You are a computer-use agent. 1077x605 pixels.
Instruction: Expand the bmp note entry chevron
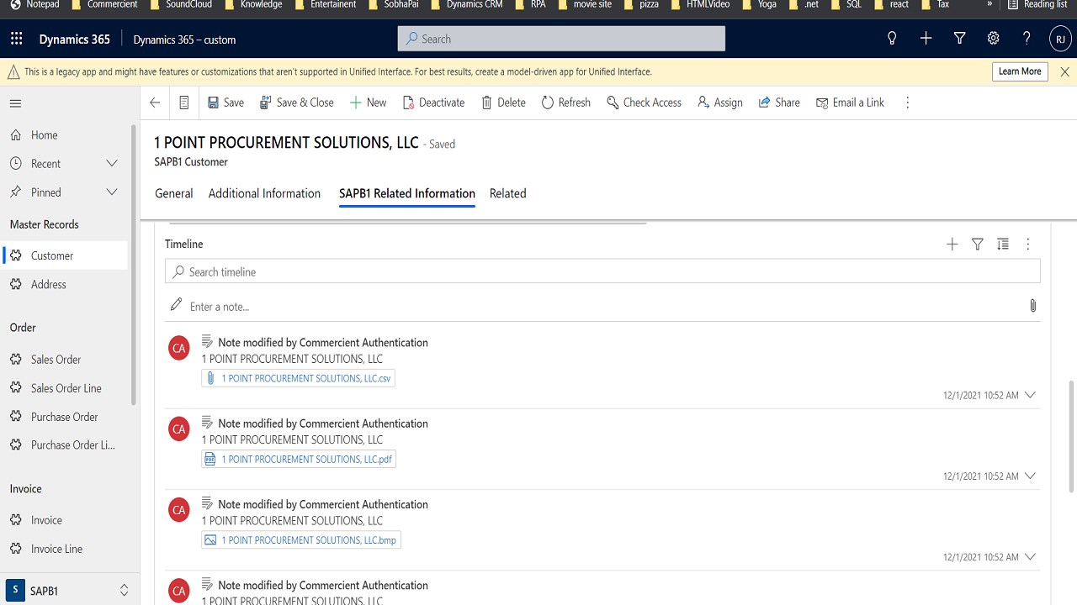pos(1030,556)
